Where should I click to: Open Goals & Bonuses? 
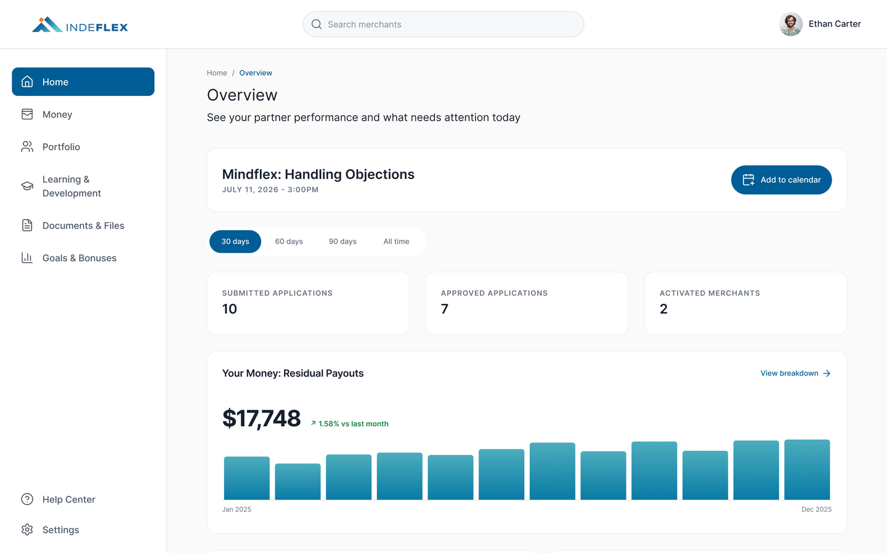tap(83, 258)
